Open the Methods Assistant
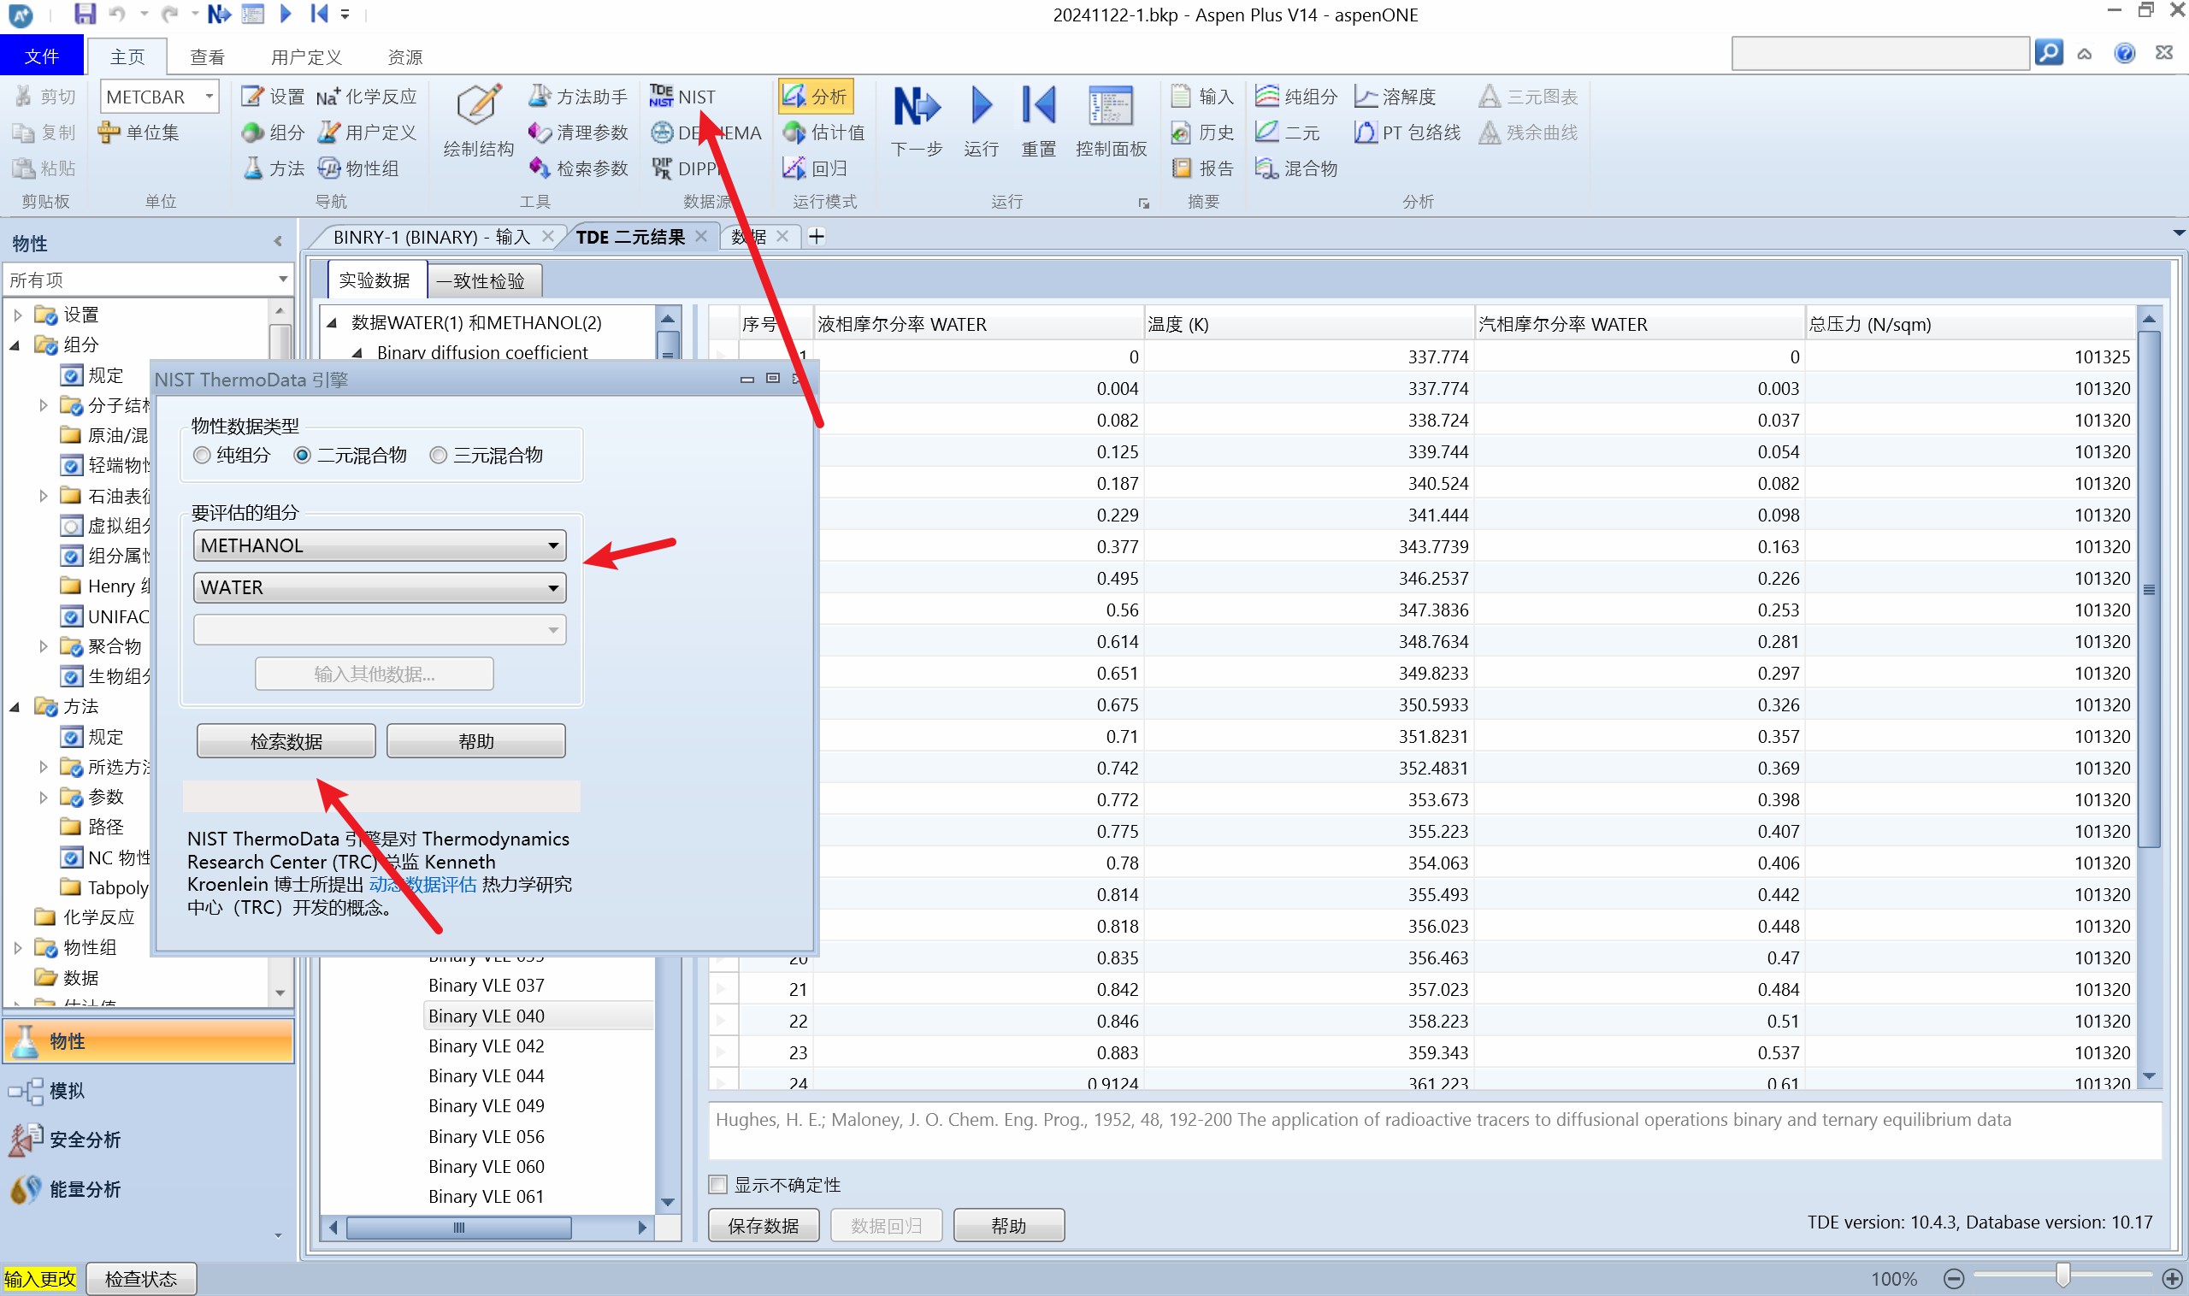 coord(578,96)
